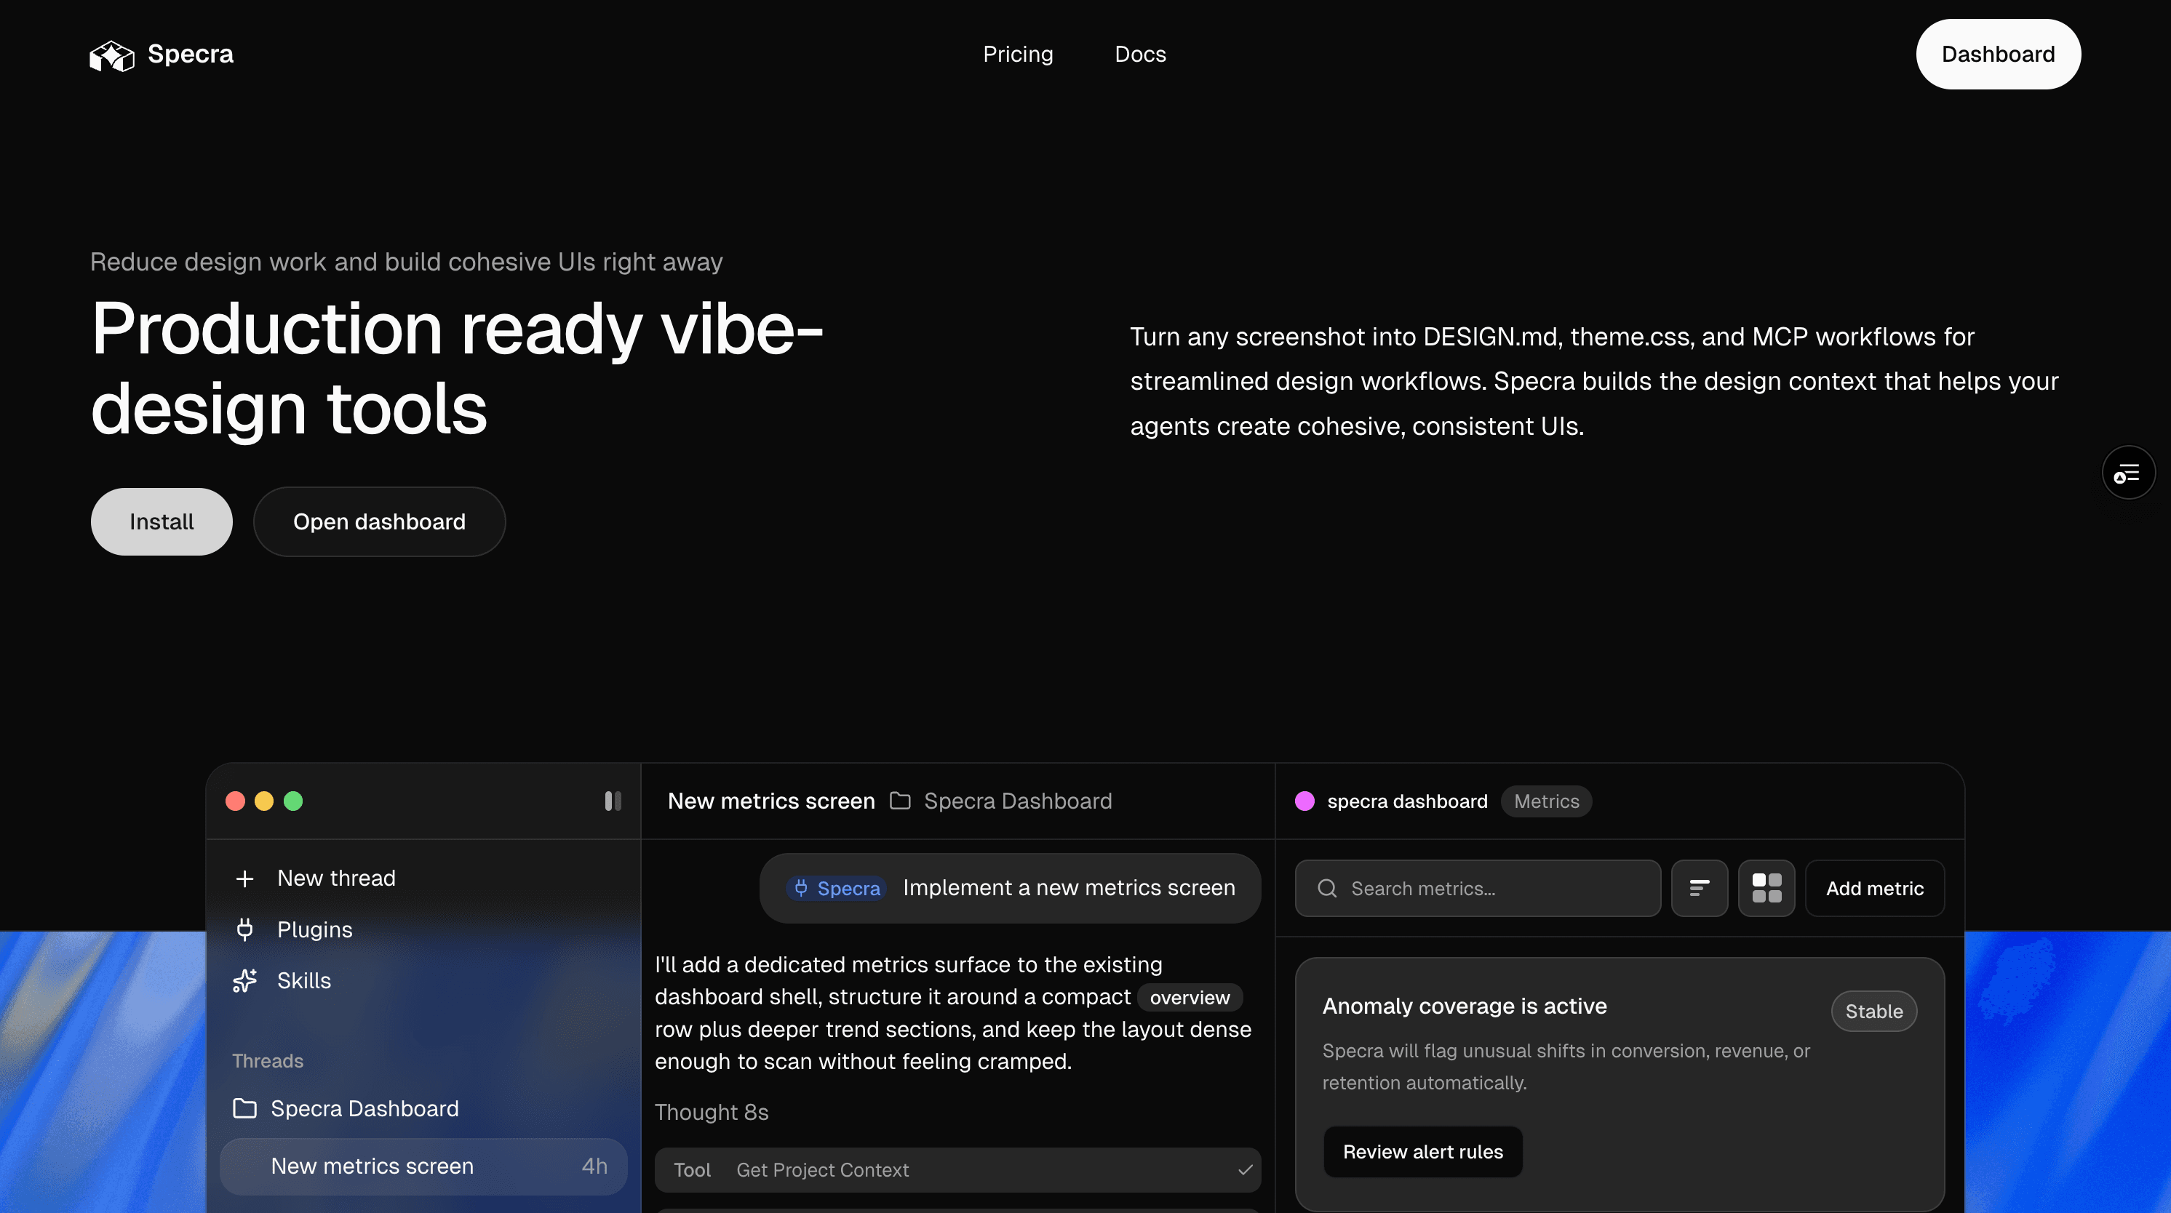Image resolution: width=2171 pixels, height=1213 pixels.
Task: Click the Specra cube logo icon
Action: click(x=112, y=55)
